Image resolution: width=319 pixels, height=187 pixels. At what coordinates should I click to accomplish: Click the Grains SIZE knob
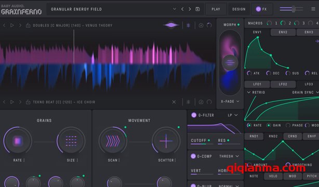click(71, 141)
